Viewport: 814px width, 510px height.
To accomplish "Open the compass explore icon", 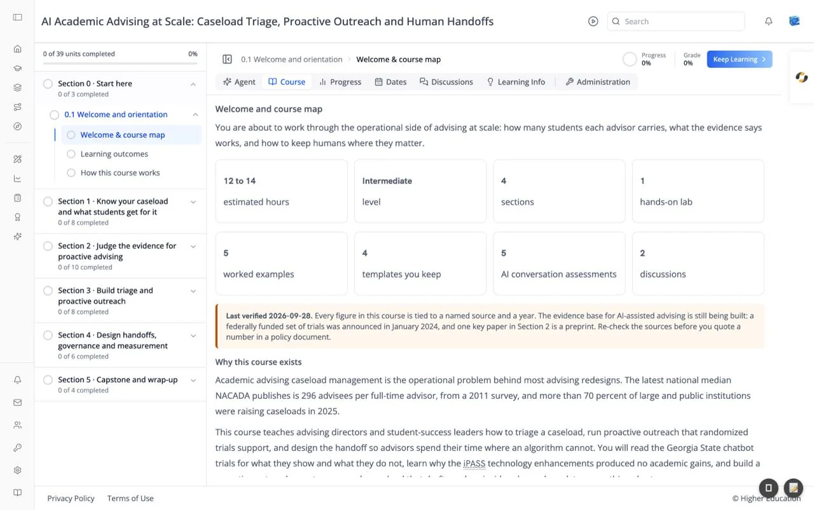I will click(x=17, y=126).
